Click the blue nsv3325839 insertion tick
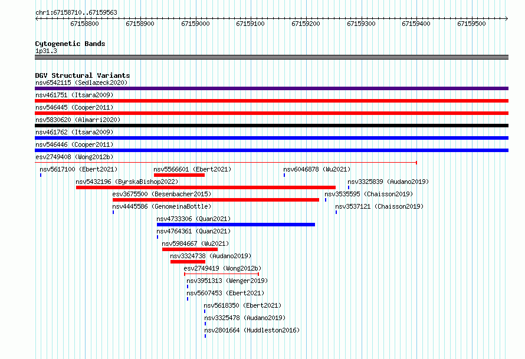This screenshot has height=359, width=525. 349,187
